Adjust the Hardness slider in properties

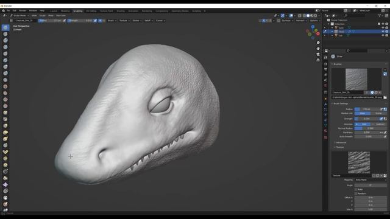point(367,133)
